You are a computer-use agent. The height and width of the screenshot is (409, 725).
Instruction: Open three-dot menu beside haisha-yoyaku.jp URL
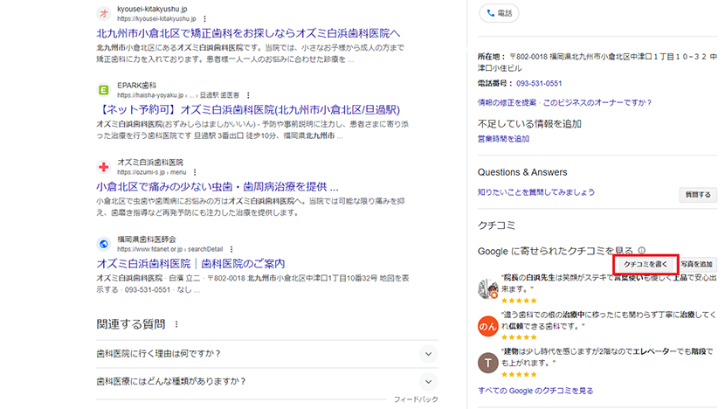248,95
